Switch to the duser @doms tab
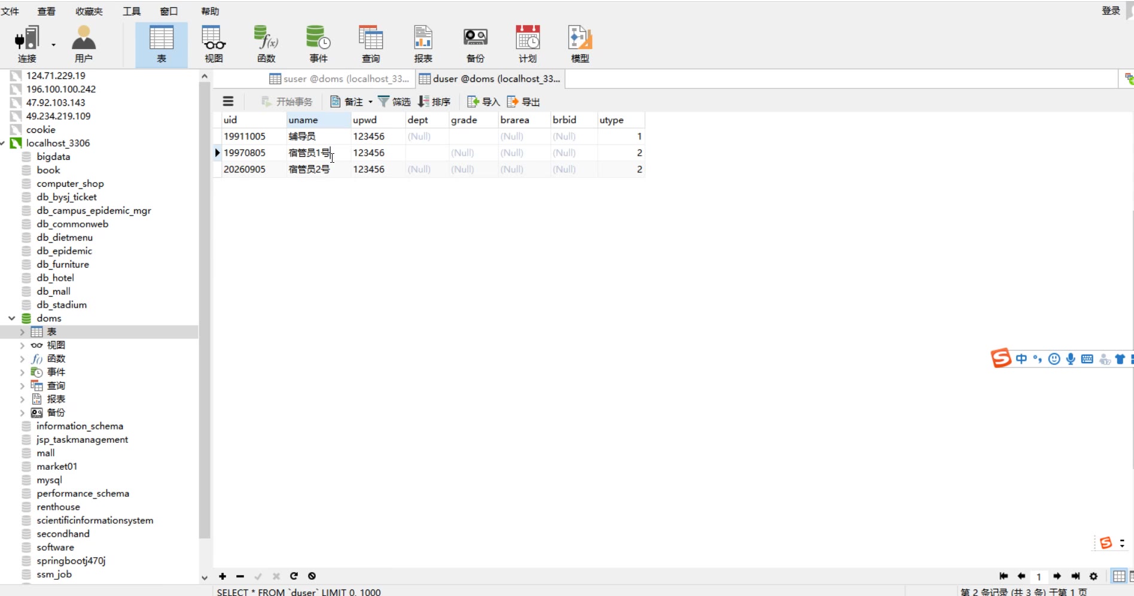Viewport: 1134px width, 596px height. 489,79
